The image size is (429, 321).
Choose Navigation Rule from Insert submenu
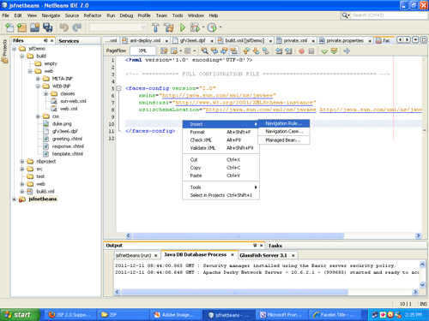pyautogui.click(x=284, y=123)
